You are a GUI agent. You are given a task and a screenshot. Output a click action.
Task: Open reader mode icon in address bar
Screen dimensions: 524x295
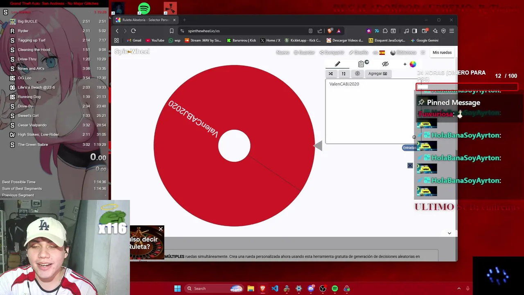tap(310, 31)
